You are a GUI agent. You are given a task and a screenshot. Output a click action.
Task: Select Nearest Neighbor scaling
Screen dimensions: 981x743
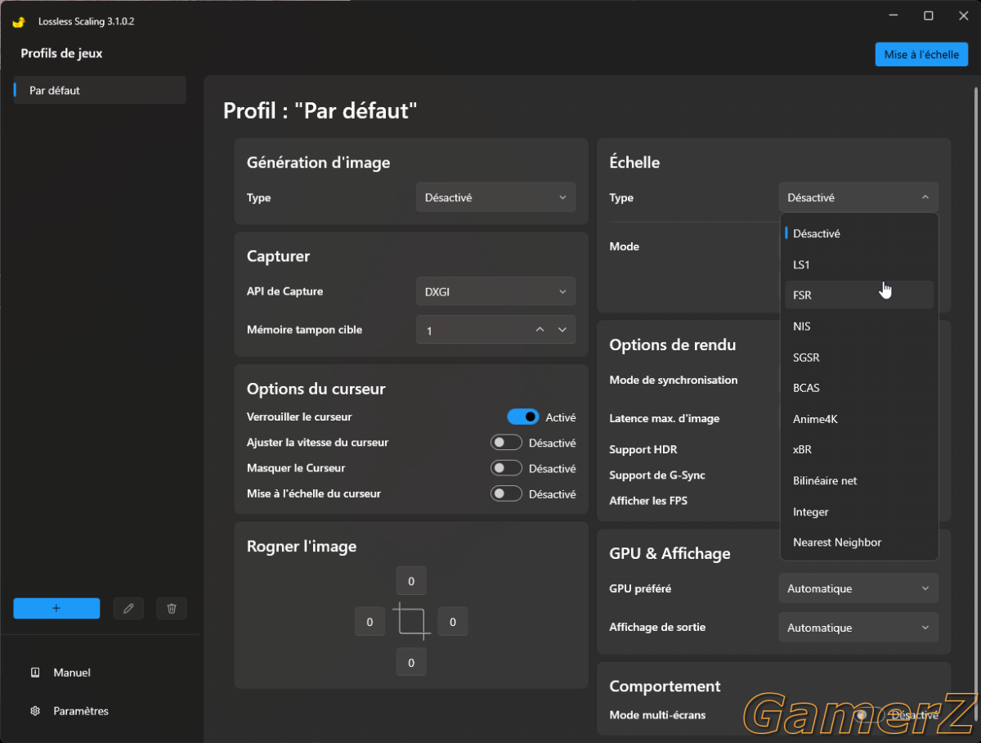coord(859,542)
